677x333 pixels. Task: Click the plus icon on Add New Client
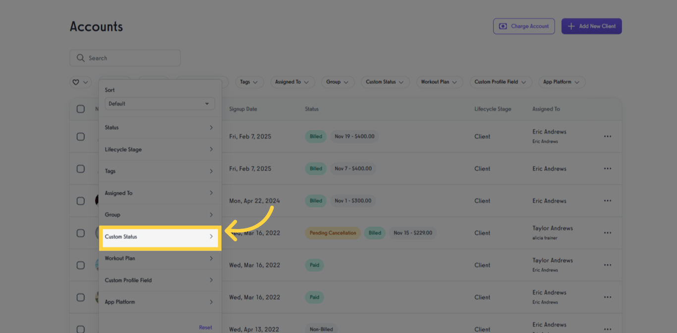coord(571,26)
